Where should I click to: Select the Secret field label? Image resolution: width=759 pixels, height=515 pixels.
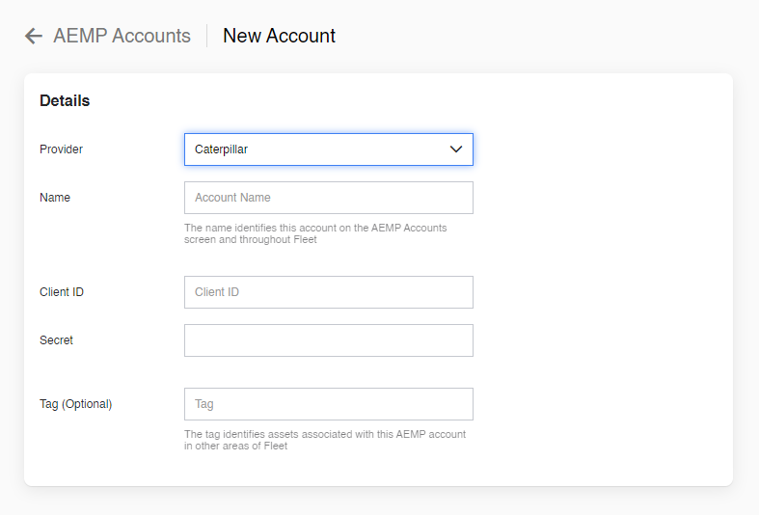[x=56, y=340]
